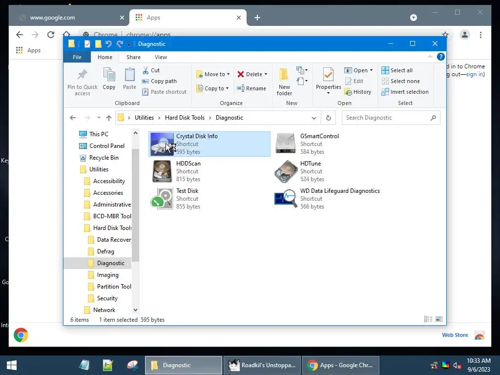Click the muted volume tray icon

(457, 365)
